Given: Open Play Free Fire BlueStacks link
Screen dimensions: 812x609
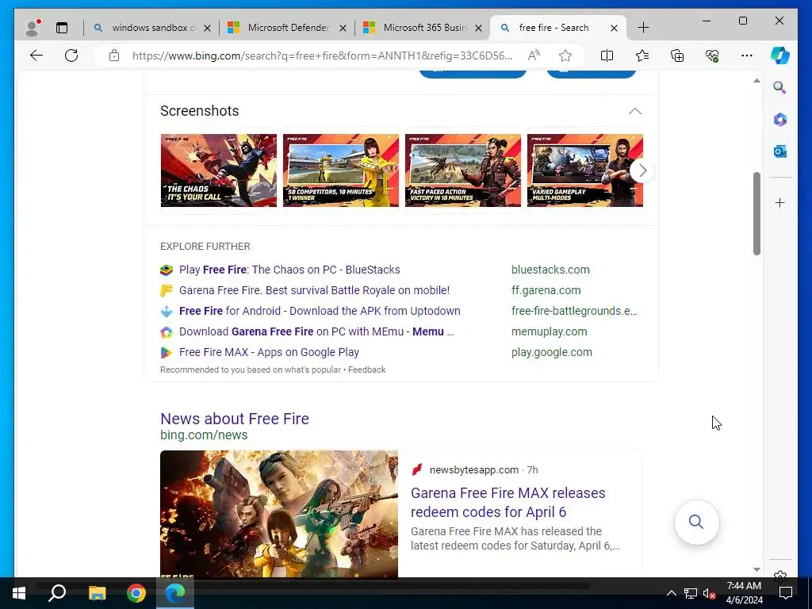Looking at the screenshot, I should [x=289, y=270].
